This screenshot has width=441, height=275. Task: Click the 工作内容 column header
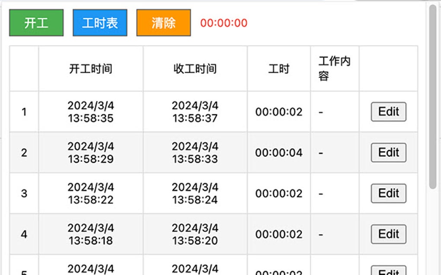click(x=334, y=69)
